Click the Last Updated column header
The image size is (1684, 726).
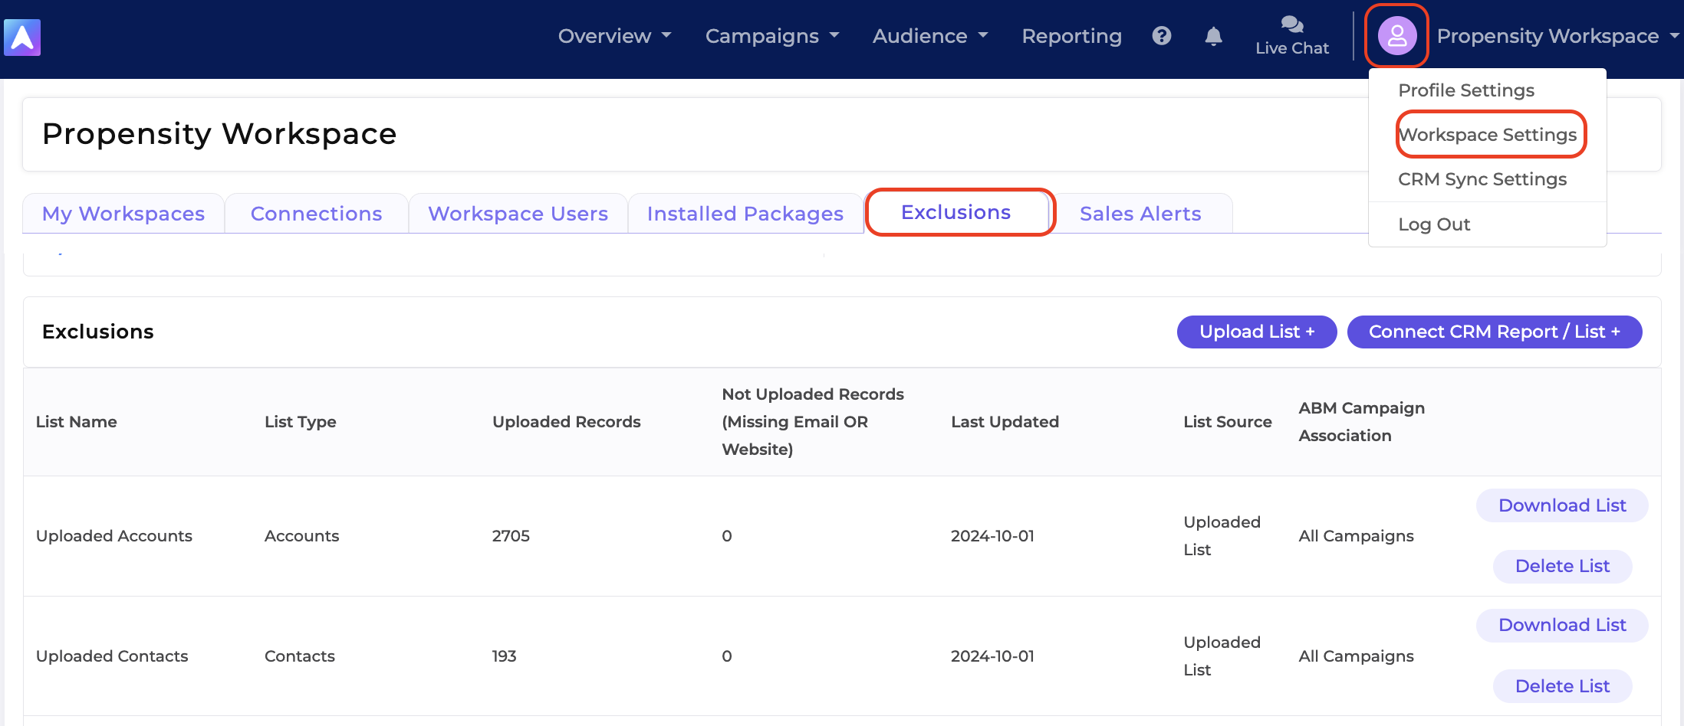(x=1005, y=422)
